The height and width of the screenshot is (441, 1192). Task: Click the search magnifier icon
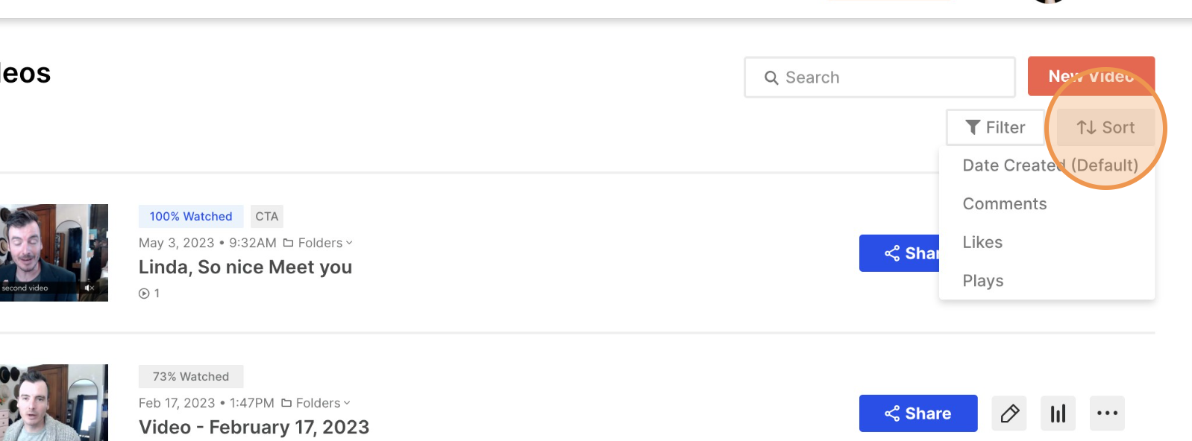click(x=771, y=77)
